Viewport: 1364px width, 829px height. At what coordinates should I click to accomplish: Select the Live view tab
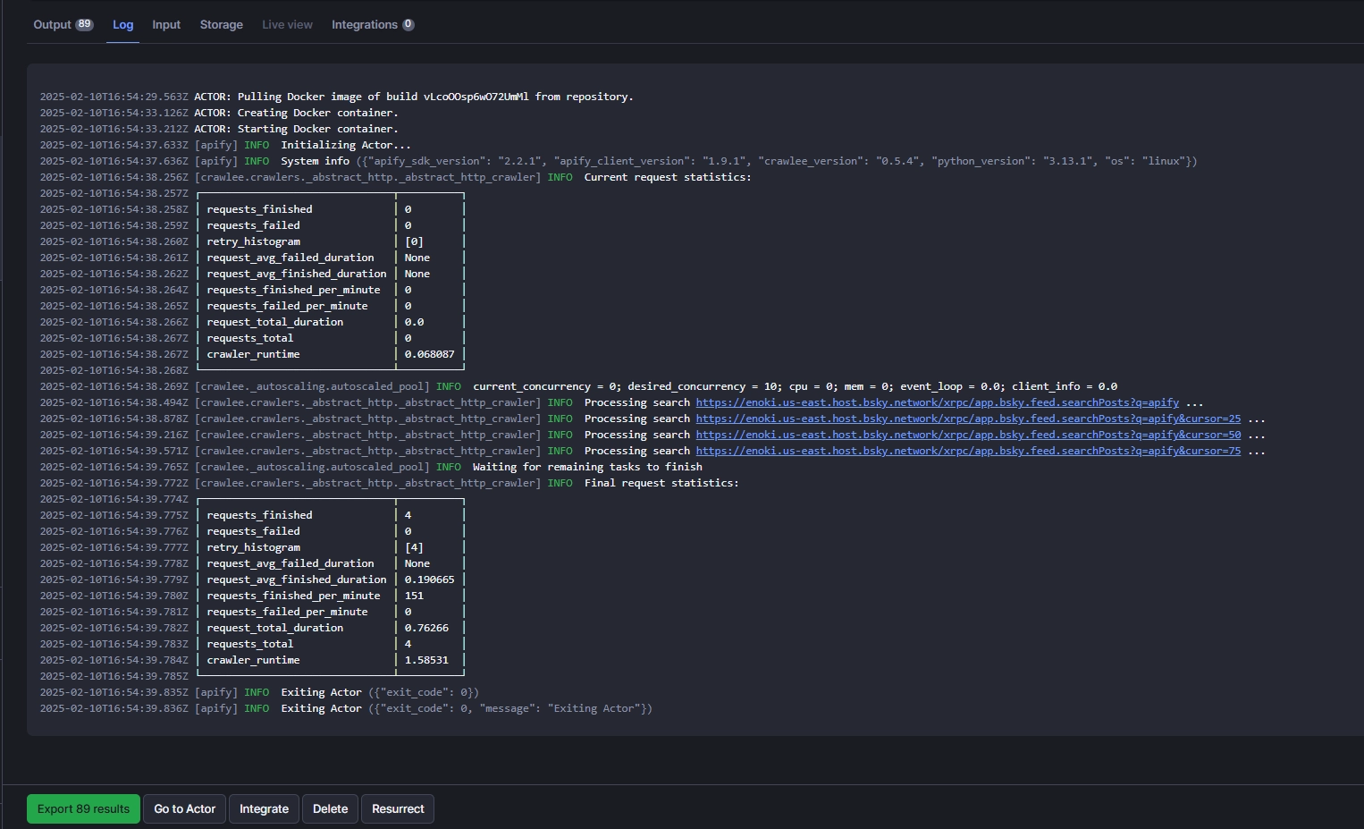pos(287,25)
